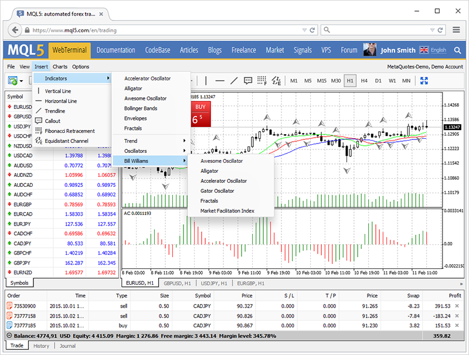Close the buy CADJPY order with its X
Image resolution: width=469 pixels, height=355 pixels.
457,325
